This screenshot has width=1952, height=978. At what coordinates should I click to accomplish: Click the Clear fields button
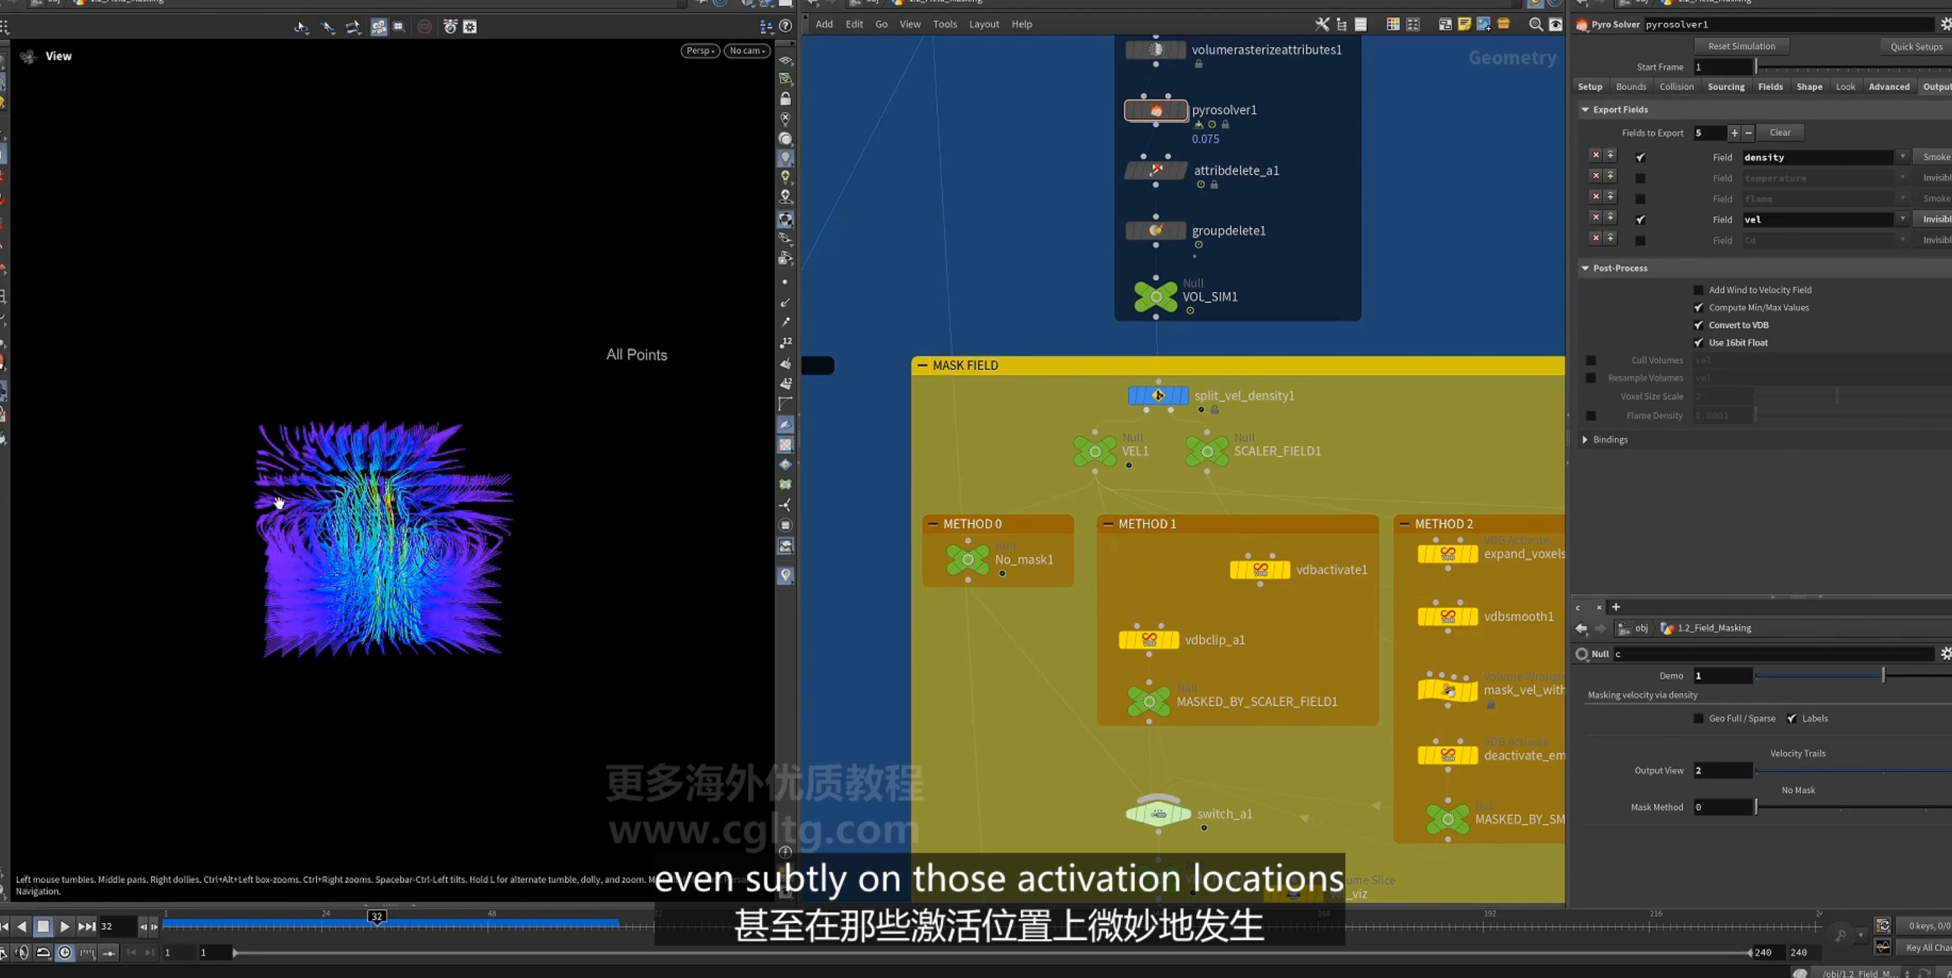click(x=1780, y=133)
